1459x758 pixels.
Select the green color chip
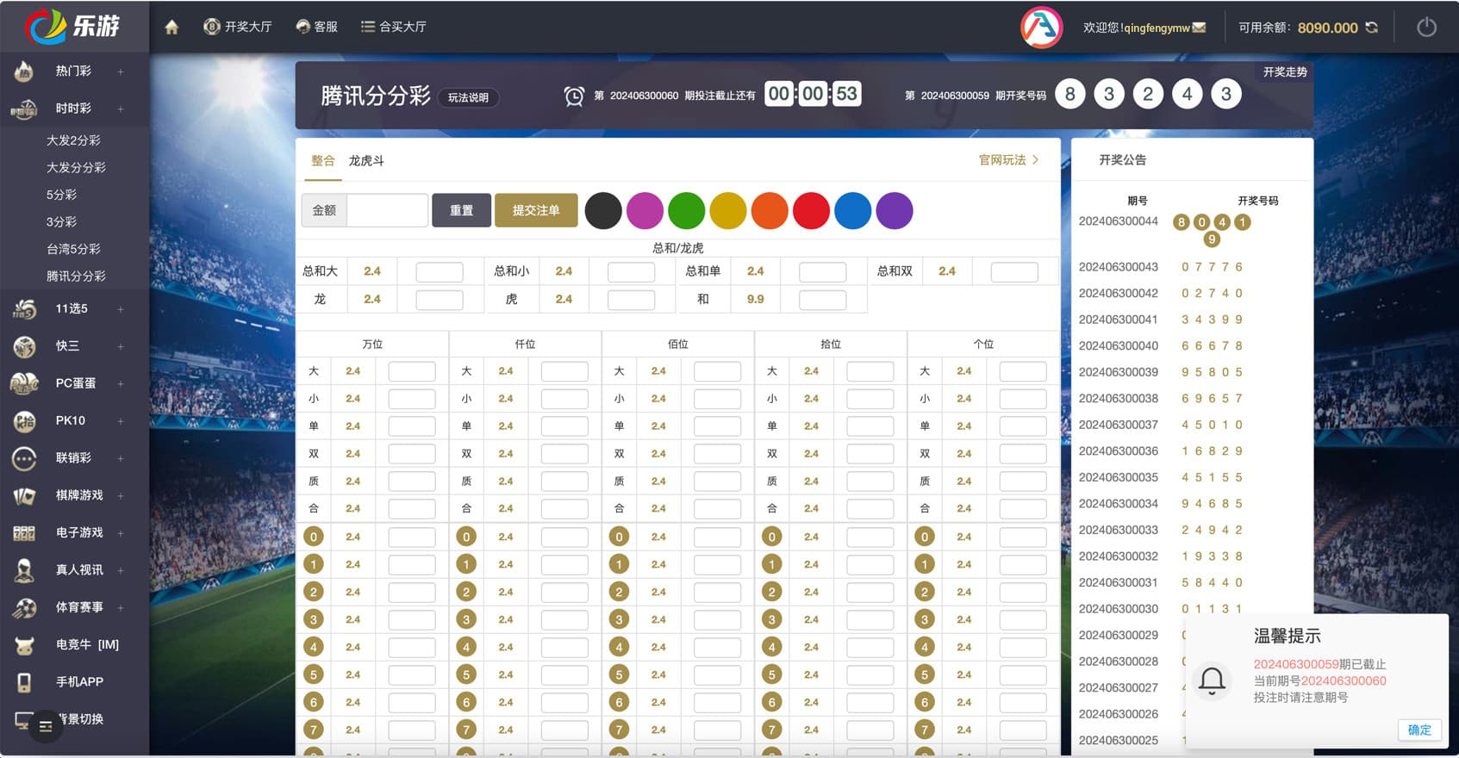[686, 211]
